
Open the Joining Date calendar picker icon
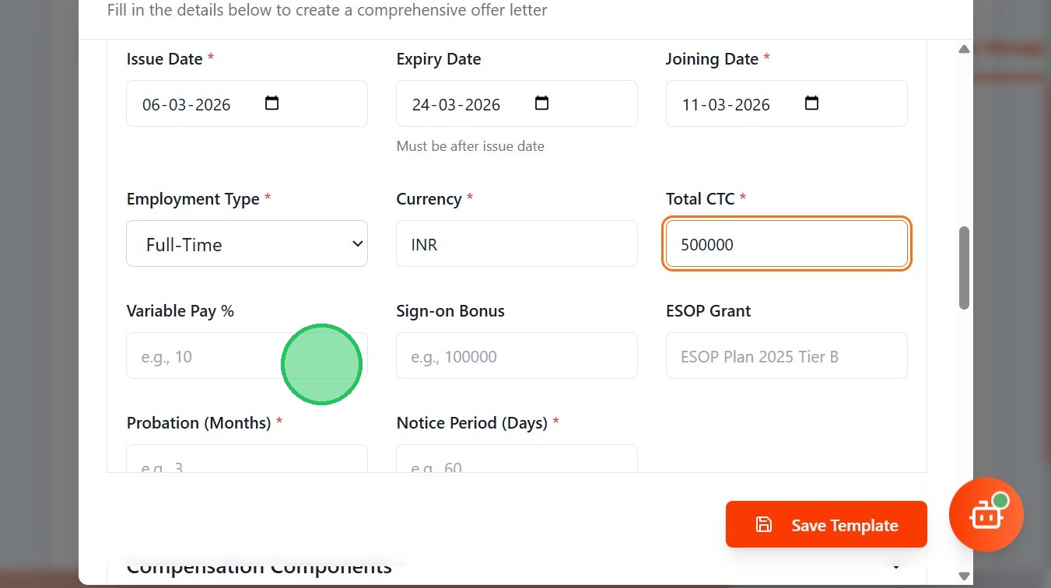tap(811, 103)
